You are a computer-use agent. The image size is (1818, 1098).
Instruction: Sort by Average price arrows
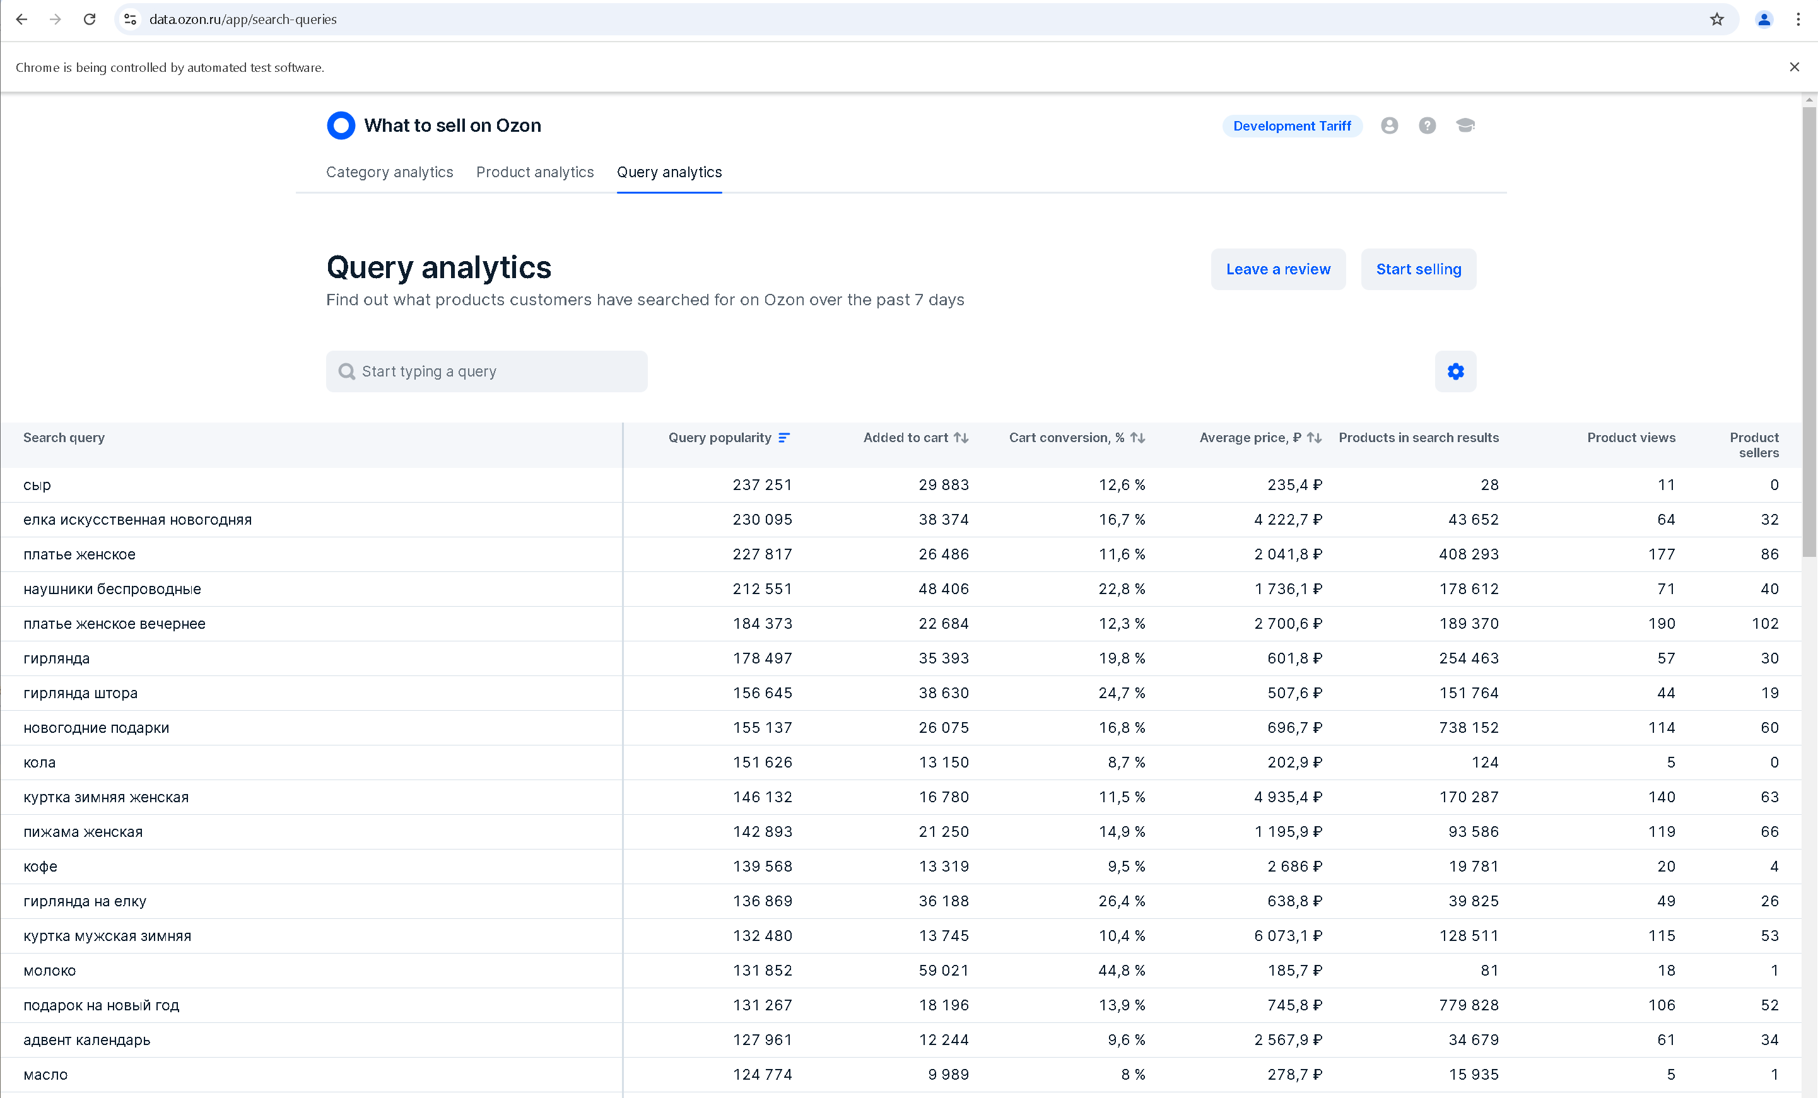click(1313, 438)
